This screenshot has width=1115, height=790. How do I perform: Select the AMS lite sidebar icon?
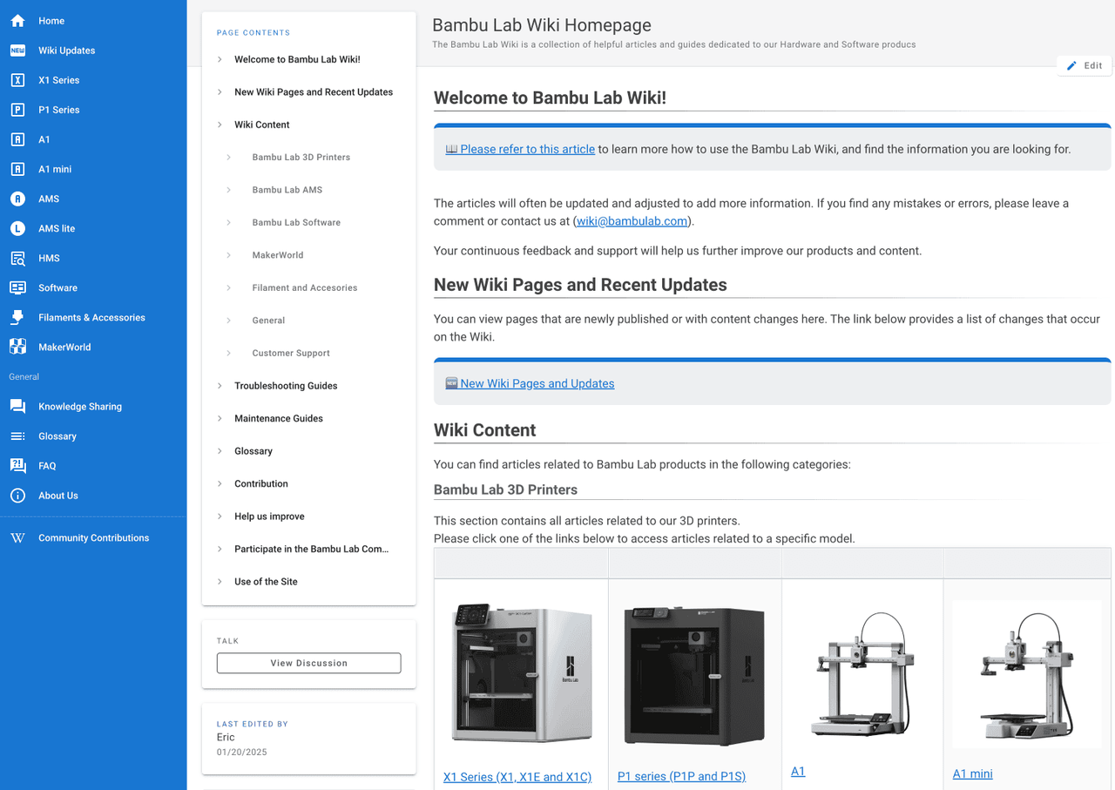(17, 228)
